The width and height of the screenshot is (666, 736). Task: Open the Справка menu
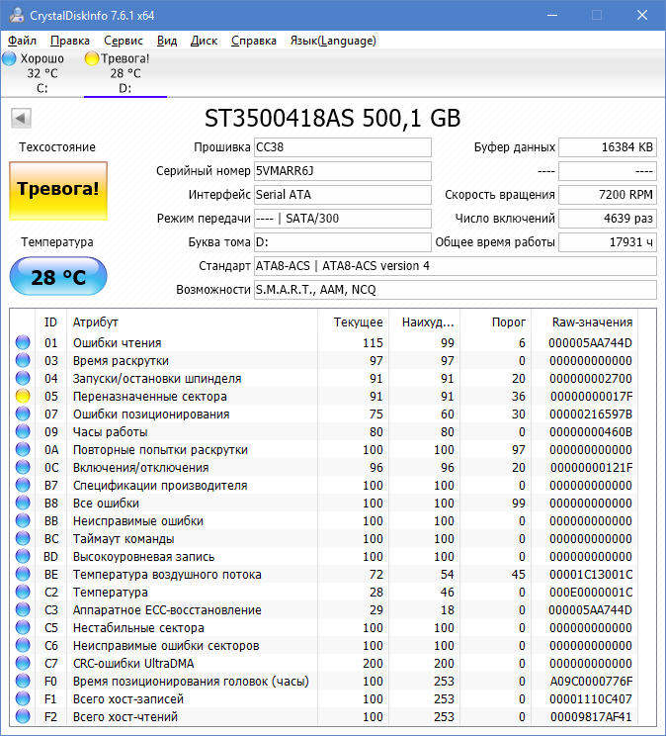click(x=253, y=41)
